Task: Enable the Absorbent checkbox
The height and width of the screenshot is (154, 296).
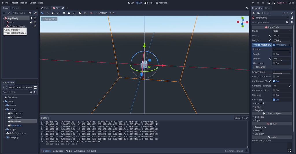Action: click(274, 63)
